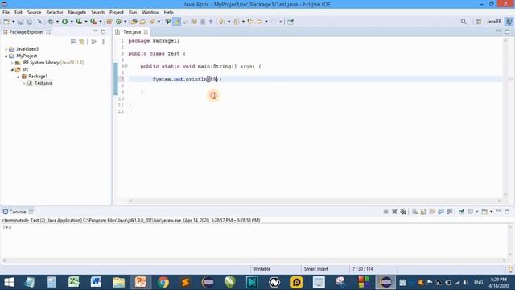Toggle Link with Editor in Package Explorer

click(82, 42)
